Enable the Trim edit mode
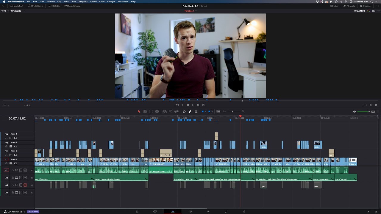 (145, 111)
